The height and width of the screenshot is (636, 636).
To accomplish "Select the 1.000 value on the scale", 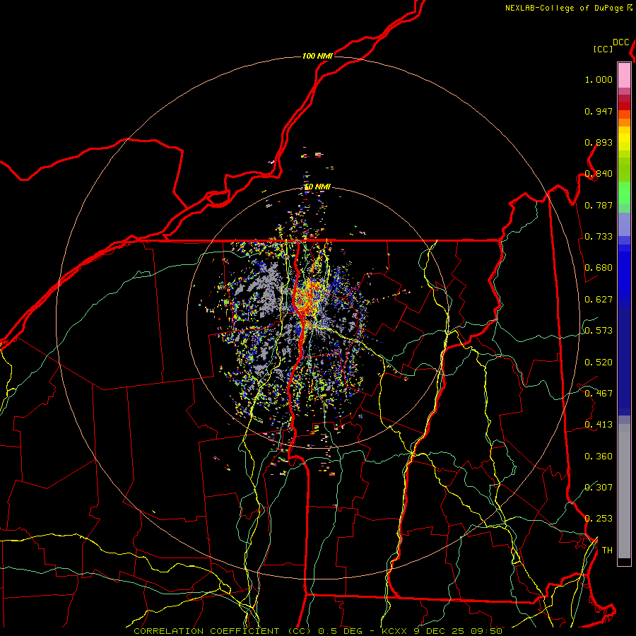I will [599, 80].
